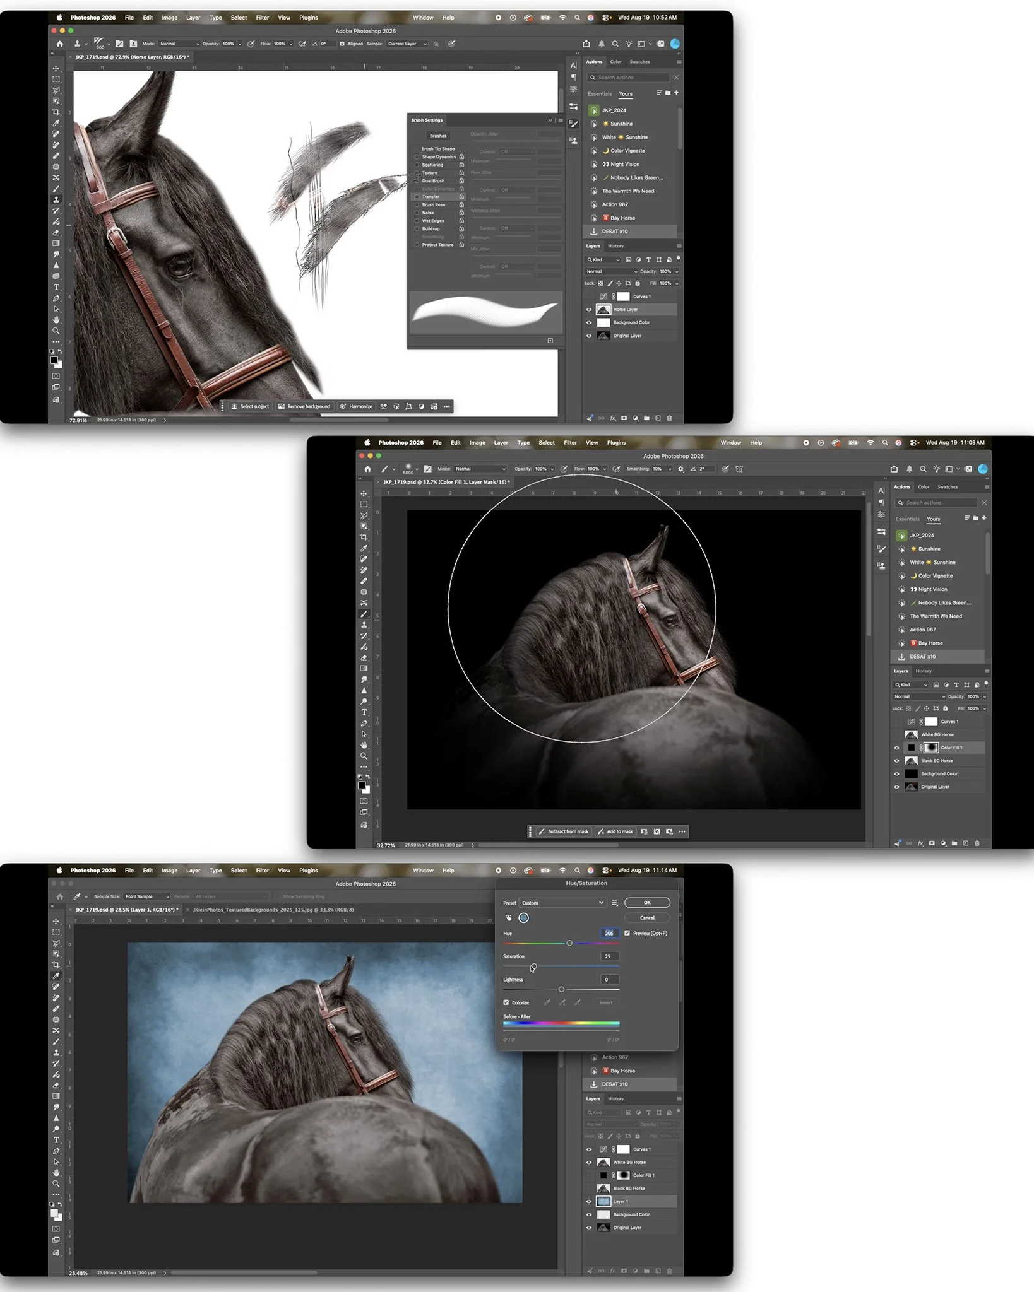Enable Scattering in Brush Settings

pyautogui.click(x=417, y=165)
